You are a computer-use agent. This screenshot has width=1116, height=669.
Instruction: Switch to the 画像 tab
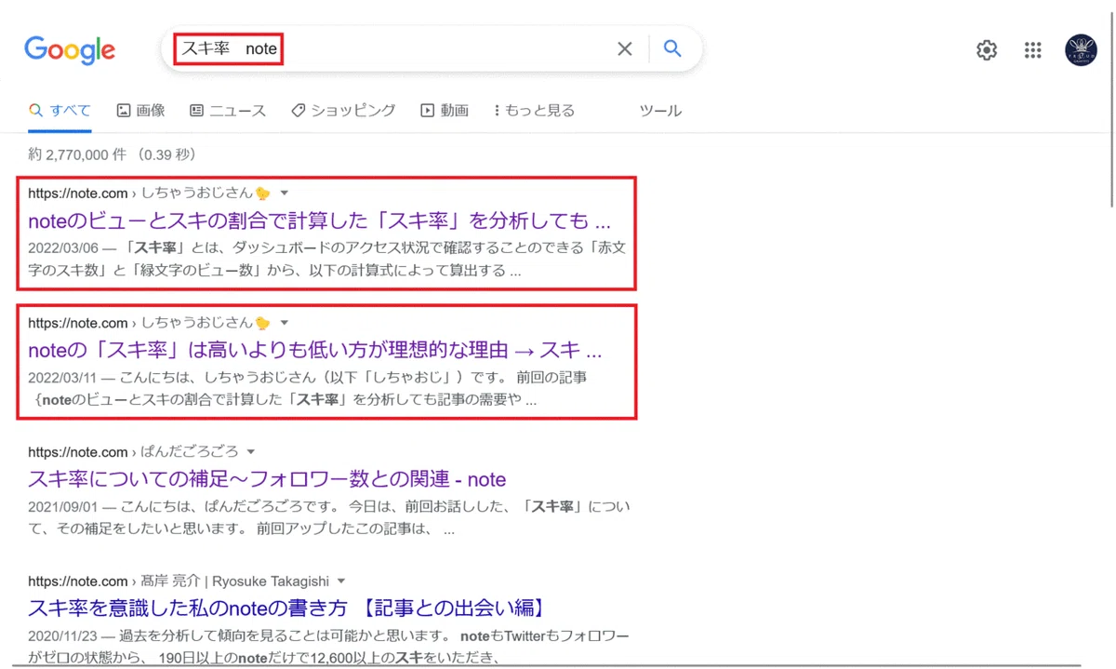[x=140, y=111]
